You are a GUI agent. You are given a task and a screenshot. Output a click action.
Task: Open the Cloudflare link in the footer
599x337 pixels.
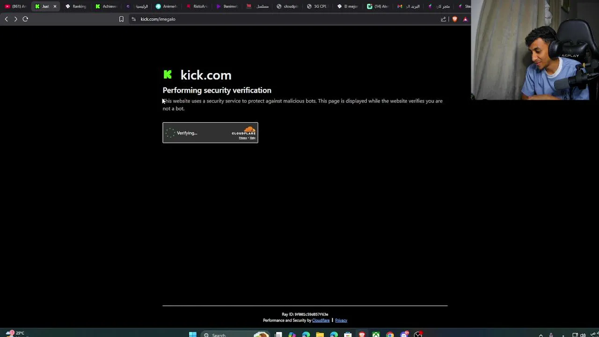(321, 321)
